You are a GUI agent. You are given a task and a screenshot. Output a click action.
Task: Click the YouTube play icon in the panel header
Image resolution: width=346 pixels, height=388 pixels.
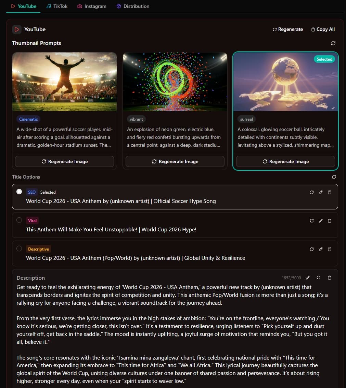click(16, 29)
